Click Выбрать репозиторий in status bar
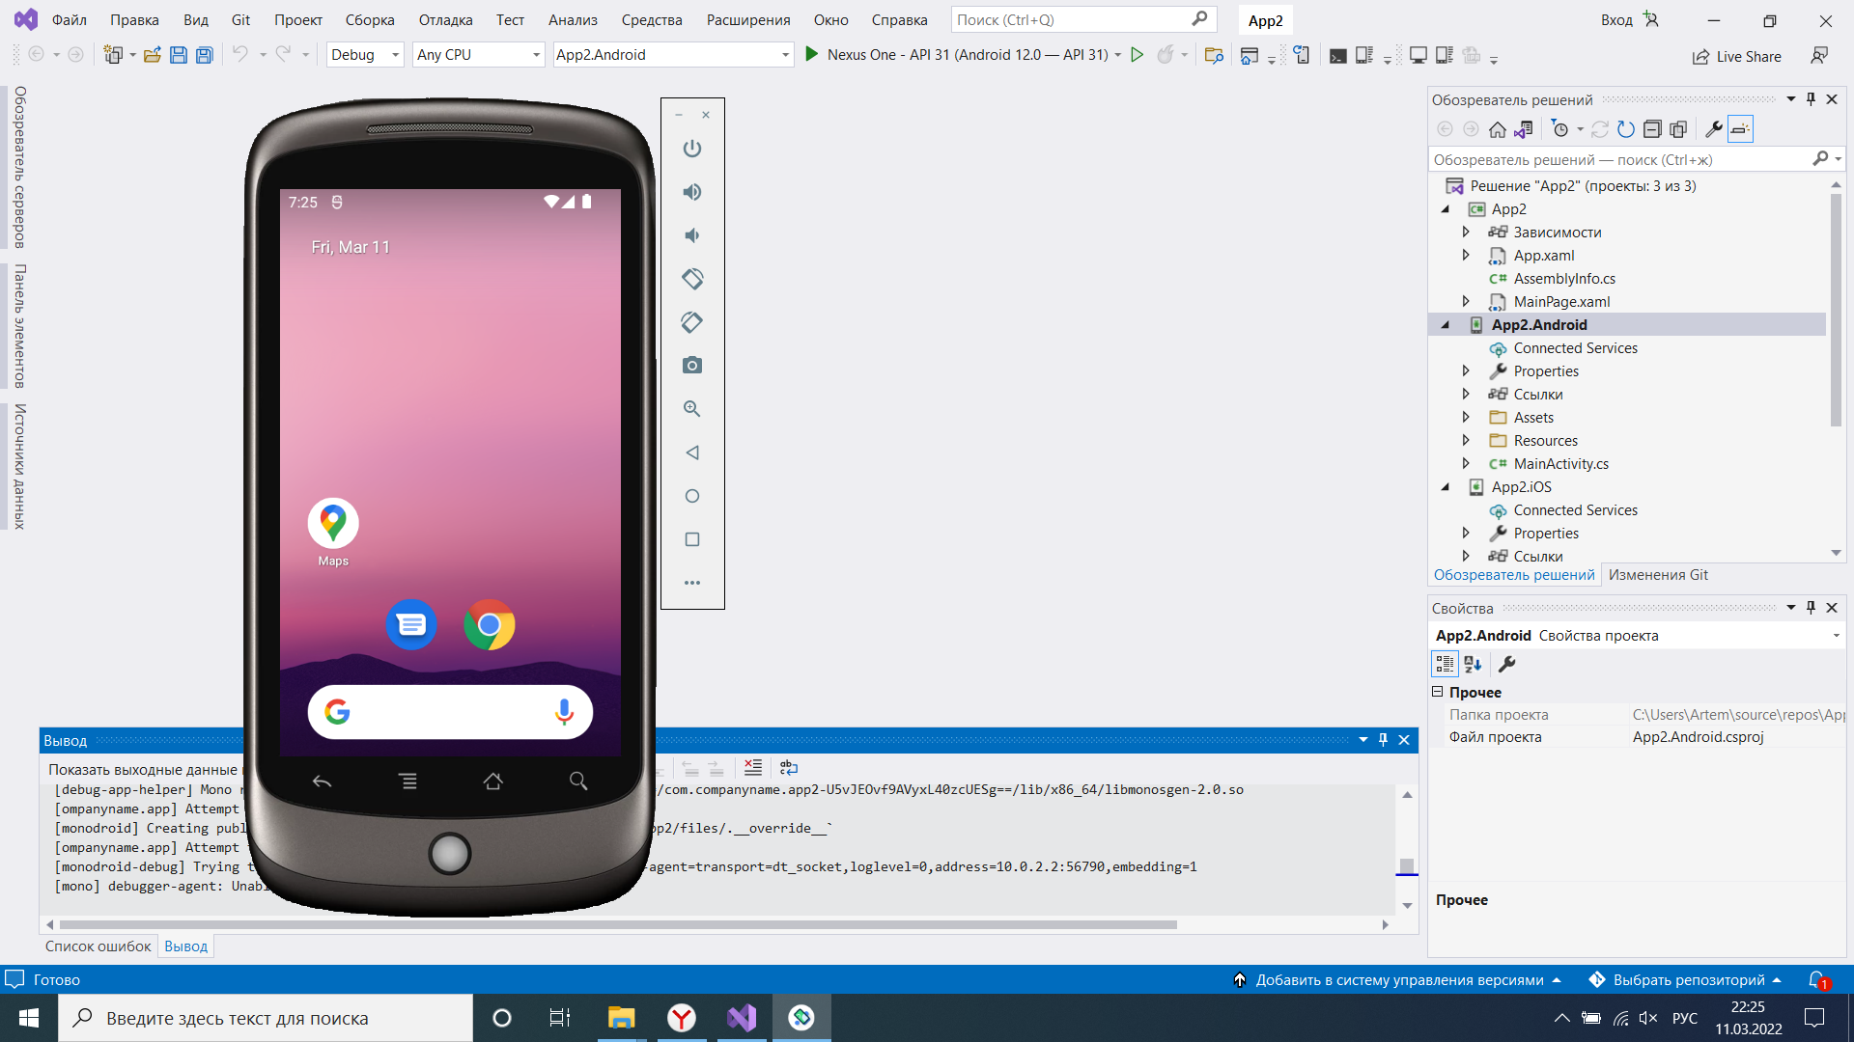1854x1042 pixels. (1686, 980)
